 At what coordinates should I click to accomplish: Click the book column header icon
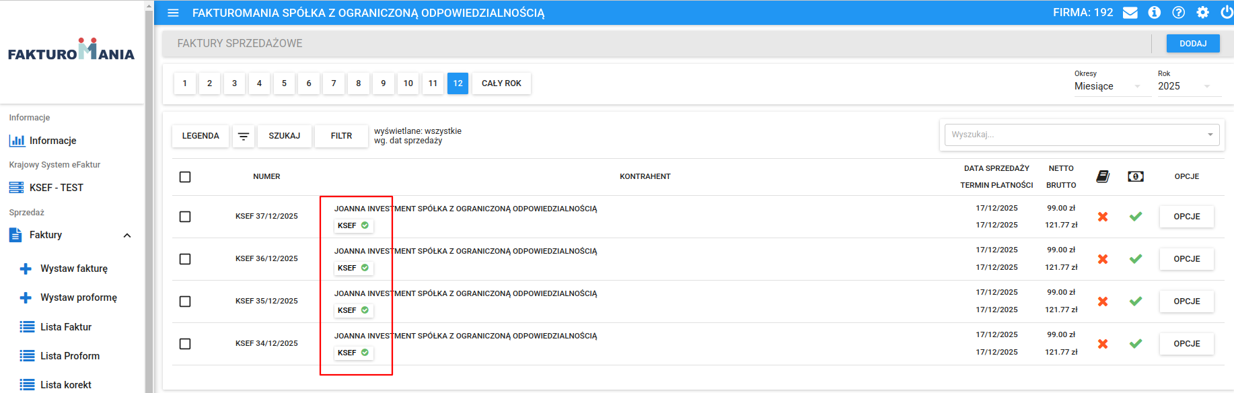pos(1103,176)
